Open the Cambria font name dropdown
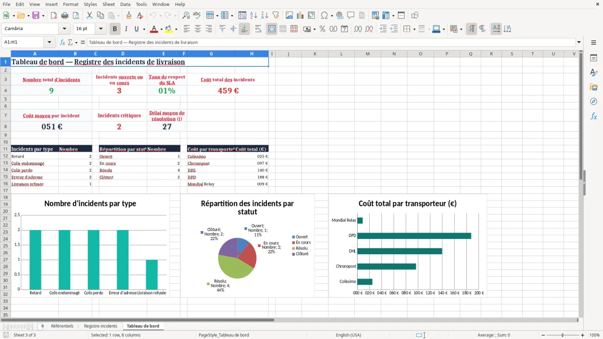The width and height of the screenshot is (603, 339). pos(64,29)
